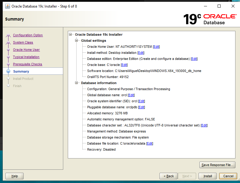Image resolution: width=240 pixels, height=183 pixels.
Task: Click the grayed Finish step
Action: point(17,86)
